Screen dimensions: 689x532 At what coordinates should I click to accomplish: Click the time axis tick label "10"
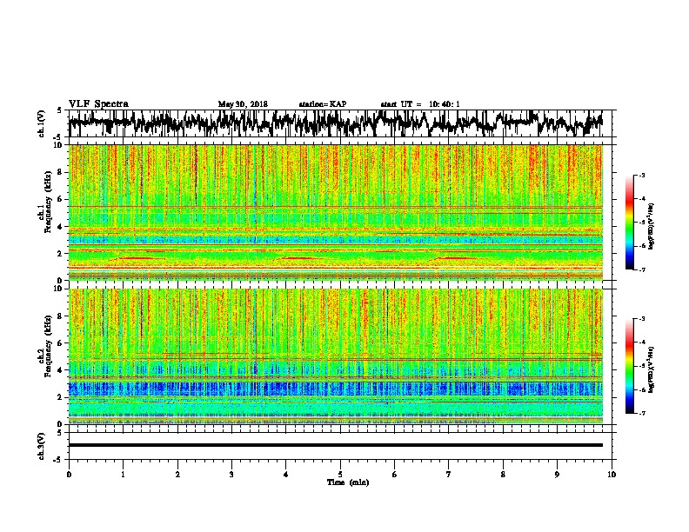coord(612,475)
